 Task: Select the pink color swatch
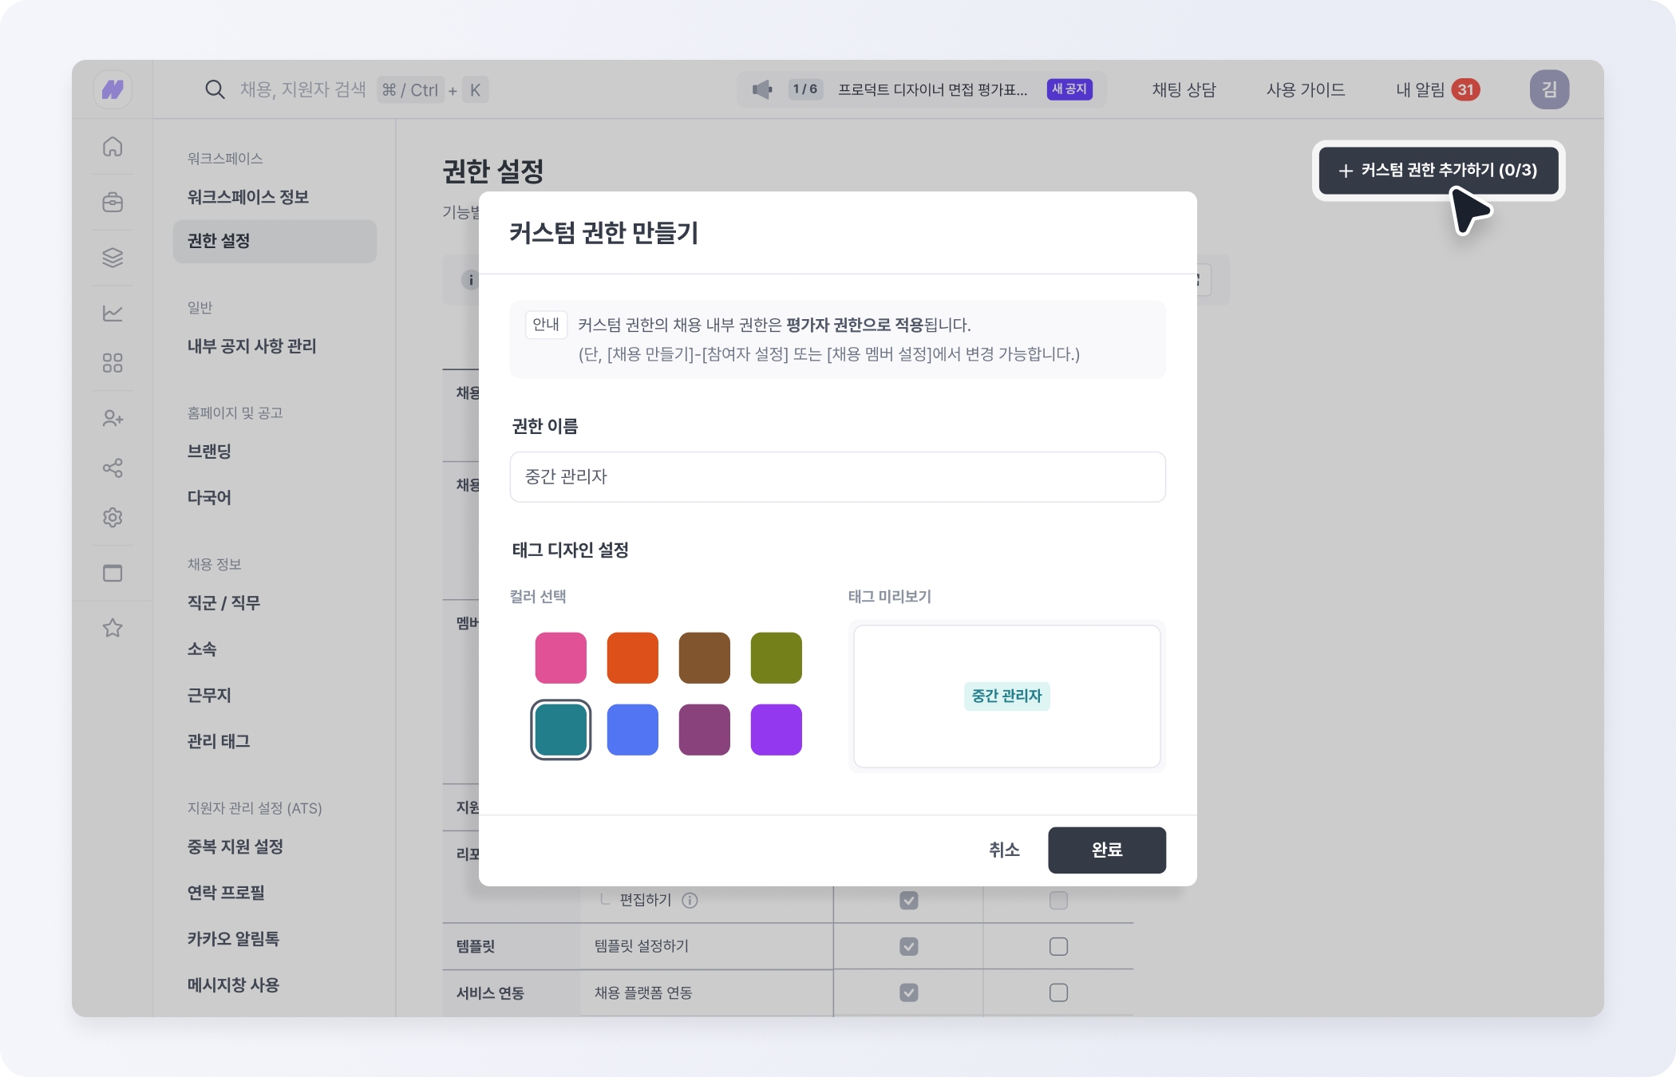(560, 658)
